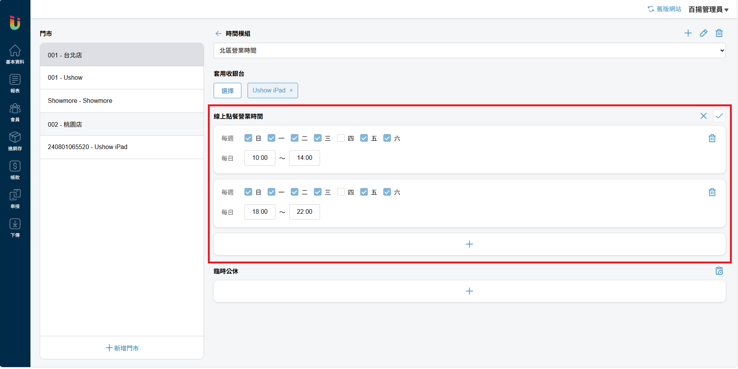Select Showmore - Showmore store

pyautogui.click(x=121, y=101)
